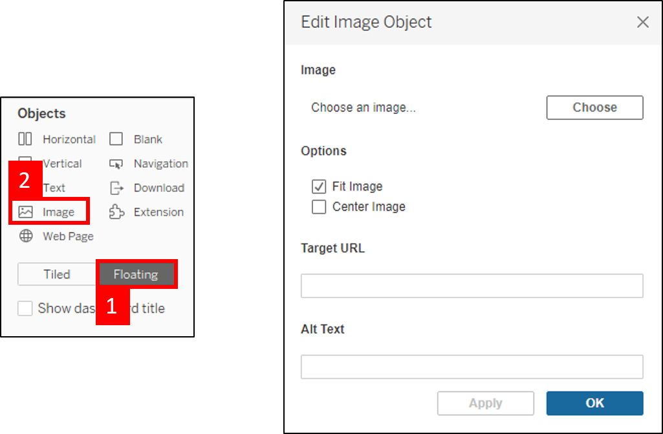Click the Download object icon

[116, 188]
